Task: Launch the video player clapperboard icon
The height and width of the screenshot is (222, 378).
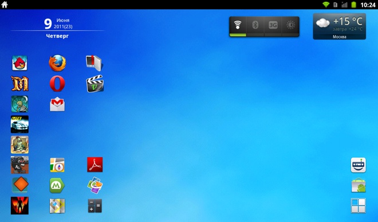Action: pos(95,84)
